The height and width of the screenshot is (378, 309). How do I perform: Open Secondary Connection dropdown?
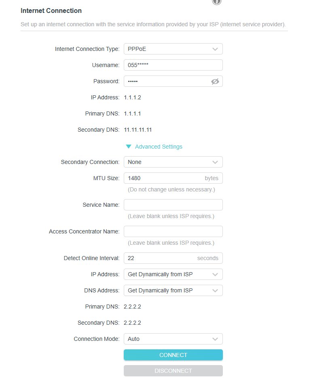[173, 162]
